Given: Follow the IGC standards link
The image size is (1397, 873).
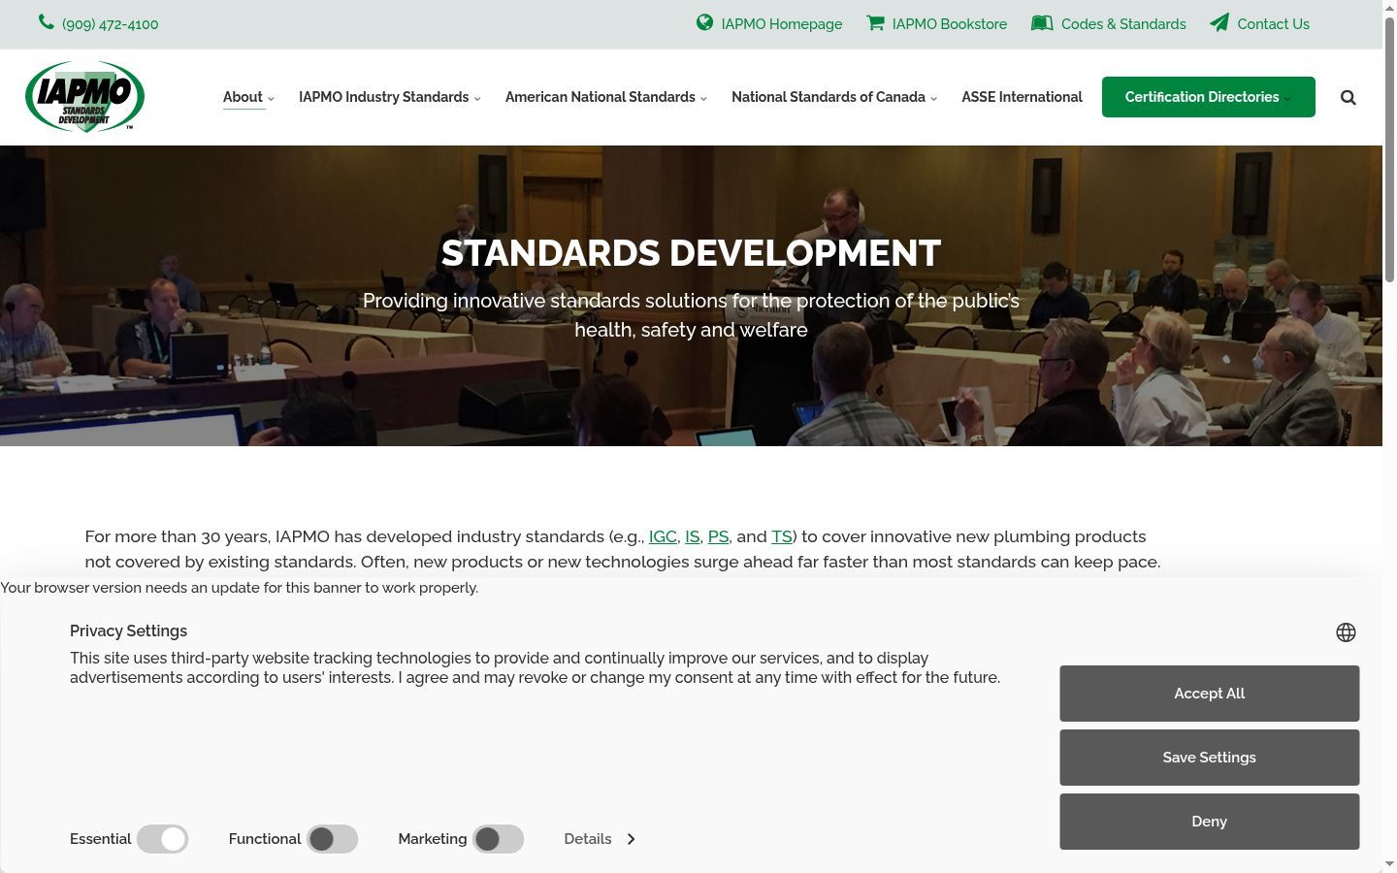Looking at the screenshot, I should tap(663, 536).
